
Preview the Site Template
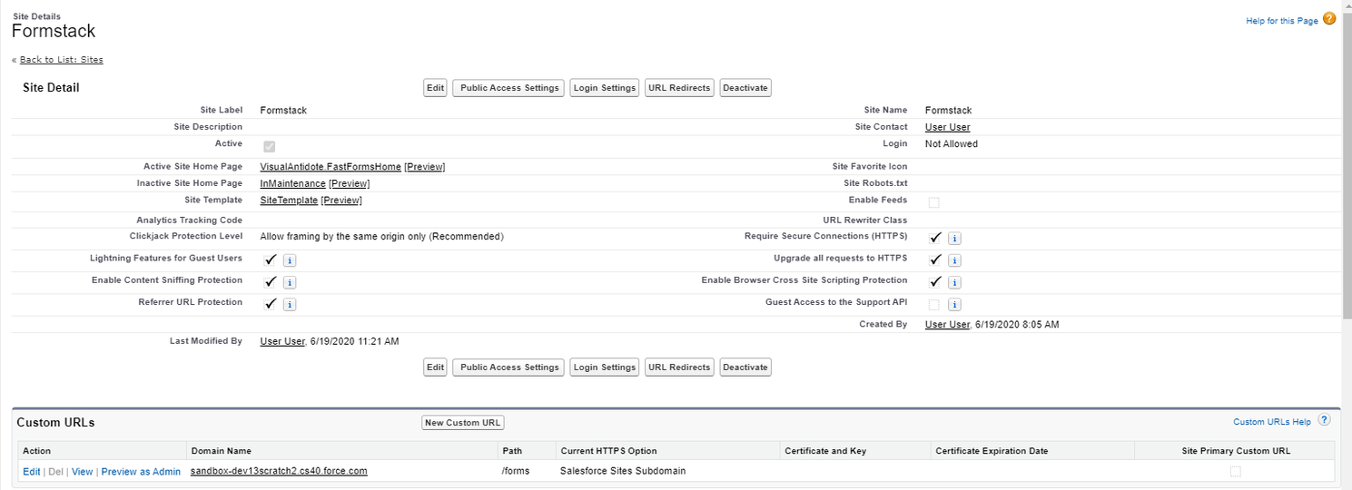[x=341, y=201]
